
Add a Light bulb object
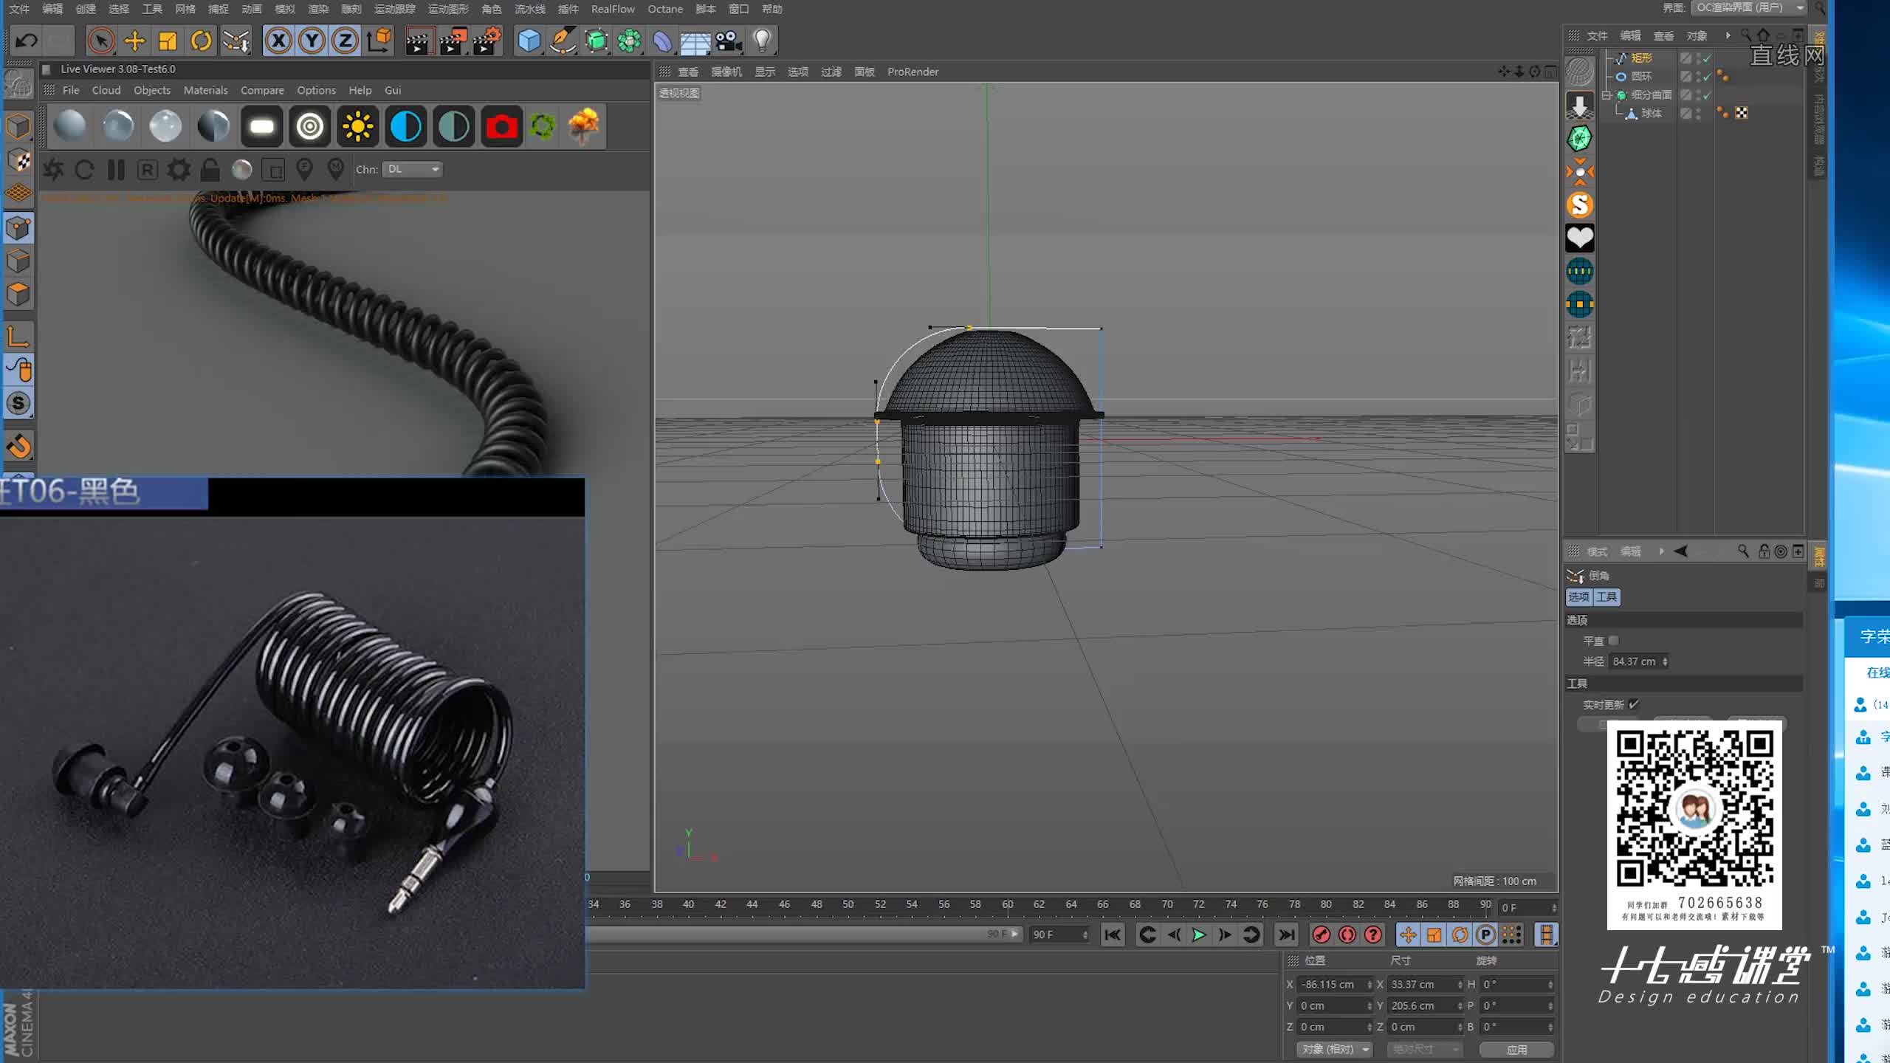coord(762,41)
